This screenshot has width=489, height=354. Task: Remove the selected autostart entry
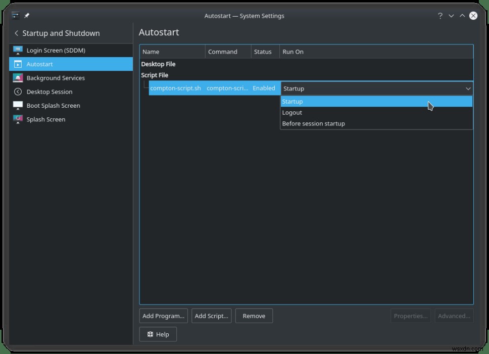[254, 316]
